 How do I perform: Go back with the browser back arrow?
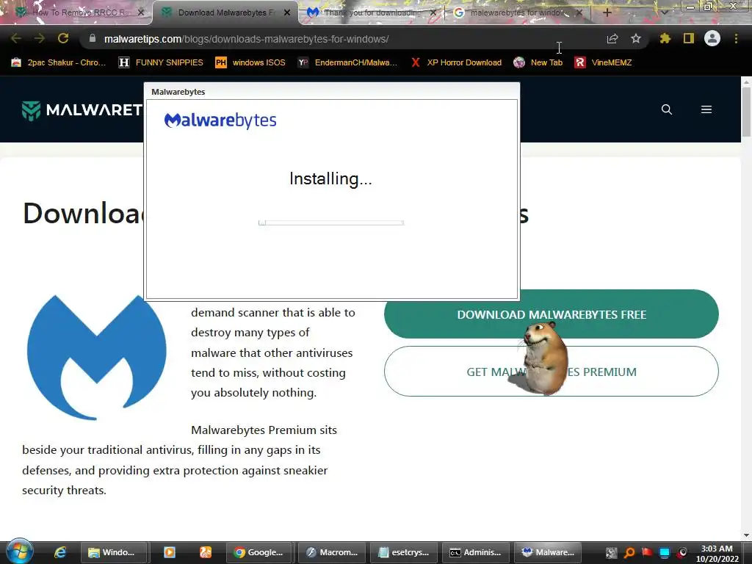click(x=16, y=38)
